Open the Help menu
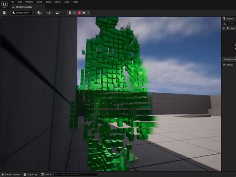Viewport: 236px width, 177px height. 75,2
